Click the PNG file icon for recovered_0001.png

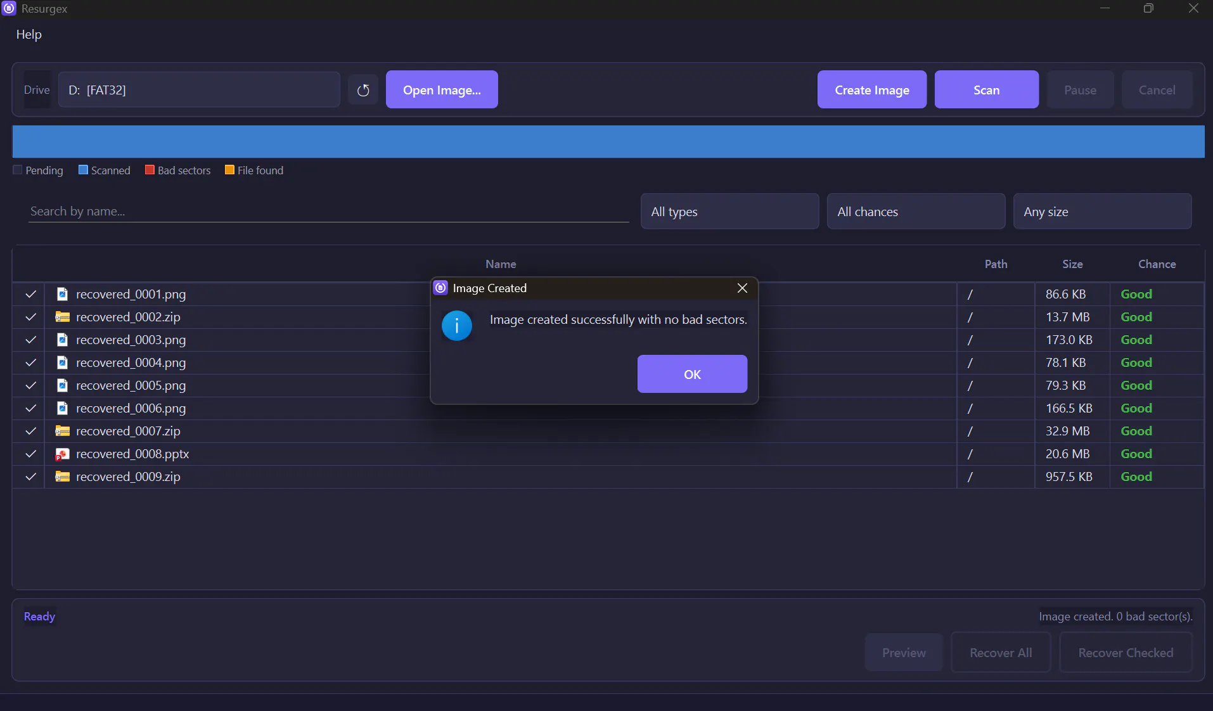[62, 294]
